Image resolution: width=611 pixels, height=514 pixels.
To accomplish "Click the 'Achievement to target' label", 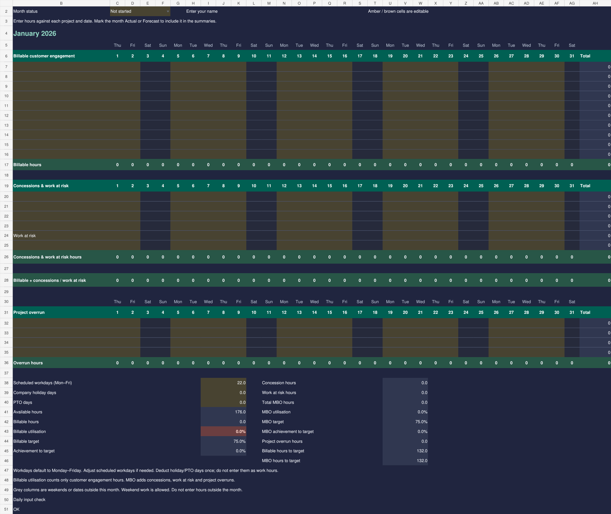I will tap(34, 451).
